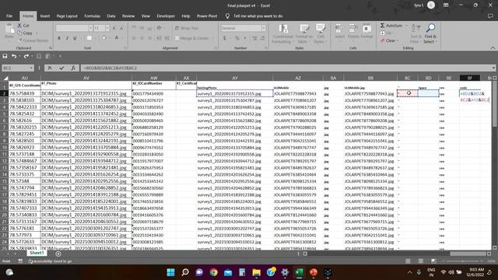The image size is (498, 280).
Task: Add a new sheet with plus button
Action: [58, 254]
